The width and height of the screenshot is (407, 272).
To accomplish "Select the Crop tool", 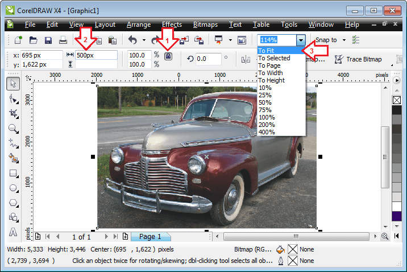I will click(x=13, y=113).
